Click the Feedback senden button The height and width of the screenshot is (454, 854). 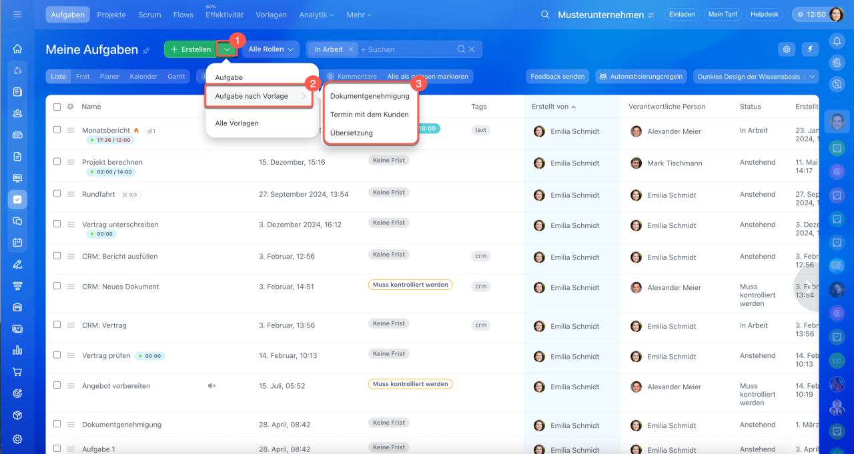pyautogui.click(x=557, y=77)
